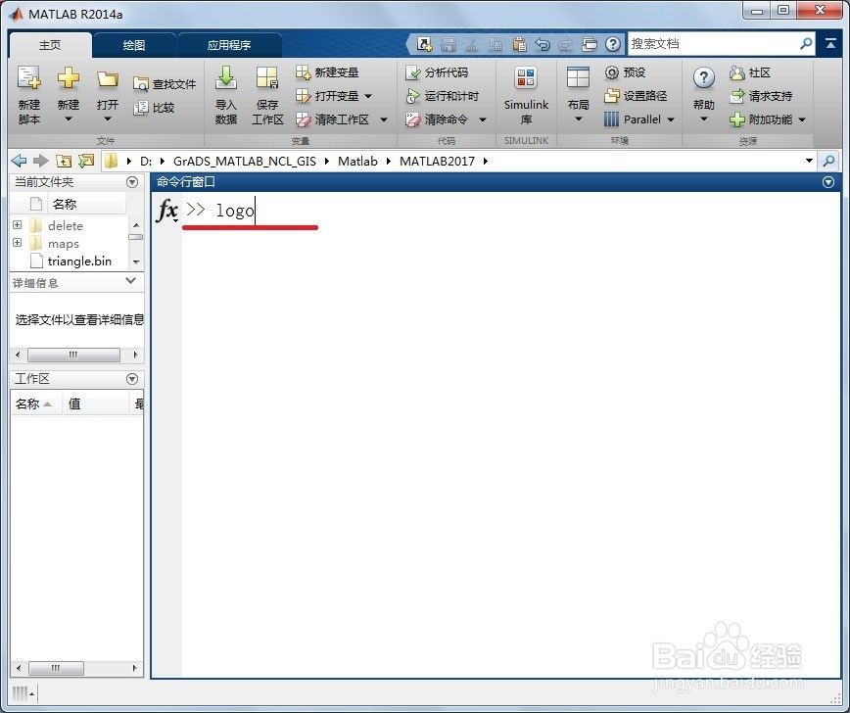
Task: Open Add-Ons (附加功能) dropdown arrow
Action: coord(802,119)
